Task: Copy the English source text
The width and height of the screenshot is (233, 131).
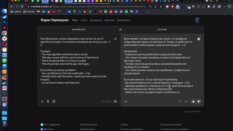Action: point(54,102)
